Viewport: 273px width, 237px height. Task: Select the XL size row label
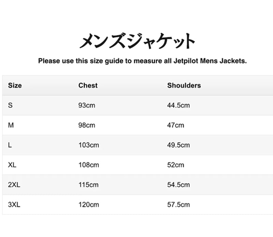tap(12, 165)
